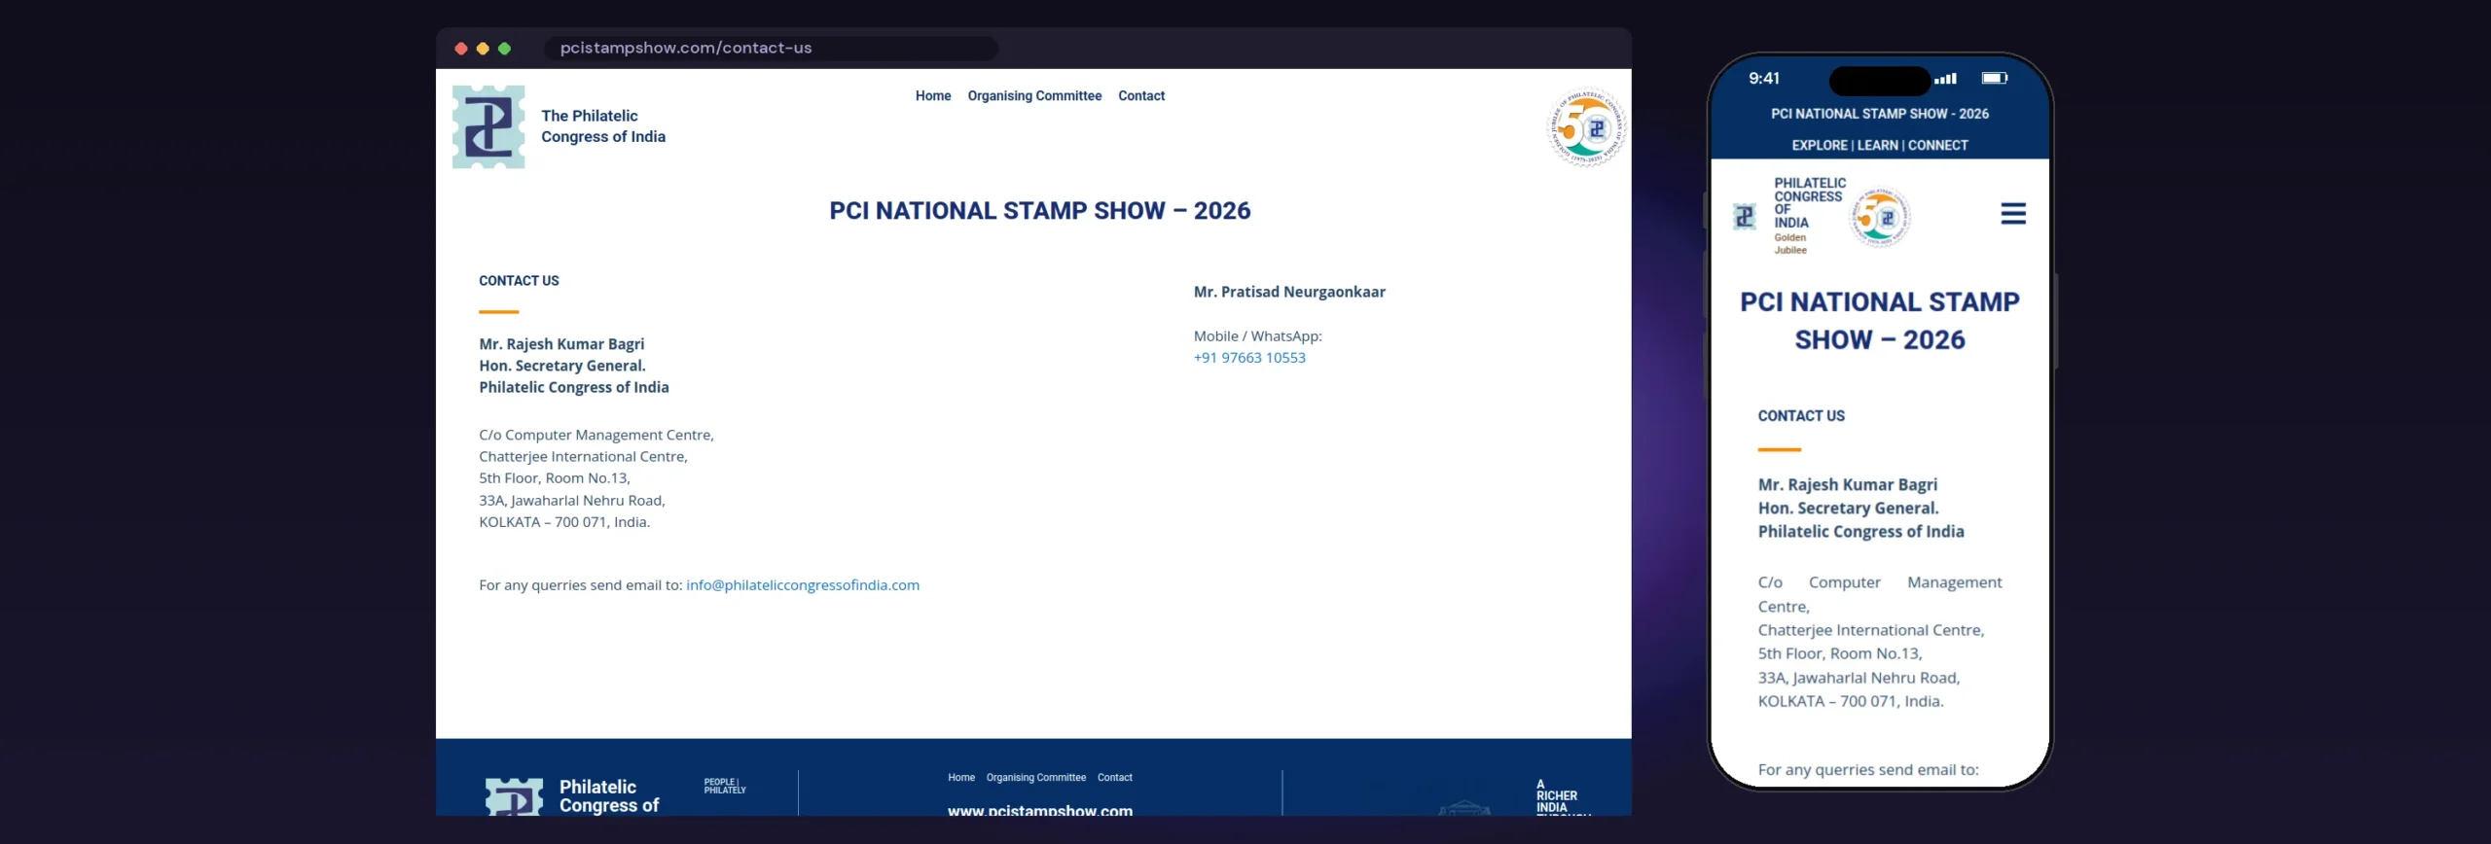The width and height of the screenshot is (2491, 844).
Task: Open Organising Committee in top navigation
Action: (x=1034, y=95)
